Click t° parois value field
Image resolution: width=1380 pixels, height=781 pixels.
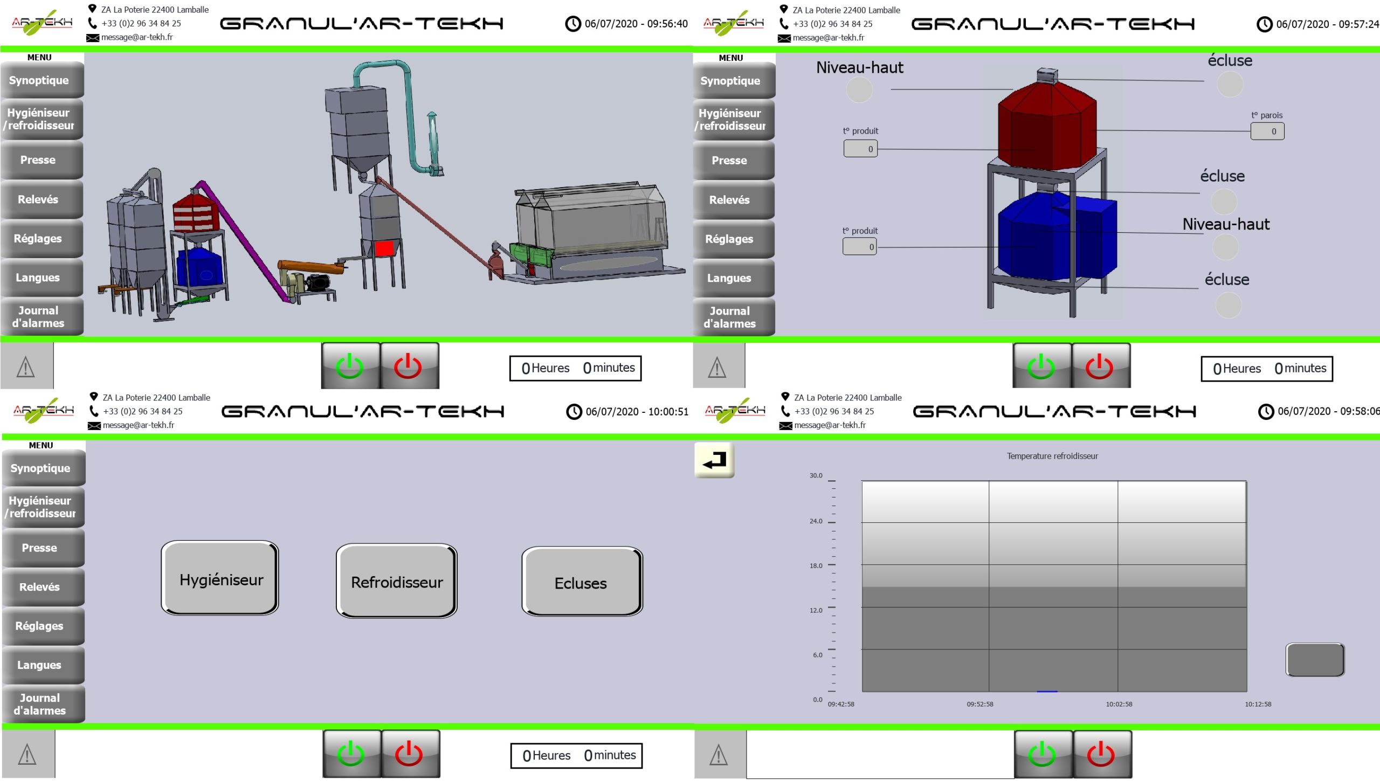coord(1267,131)
